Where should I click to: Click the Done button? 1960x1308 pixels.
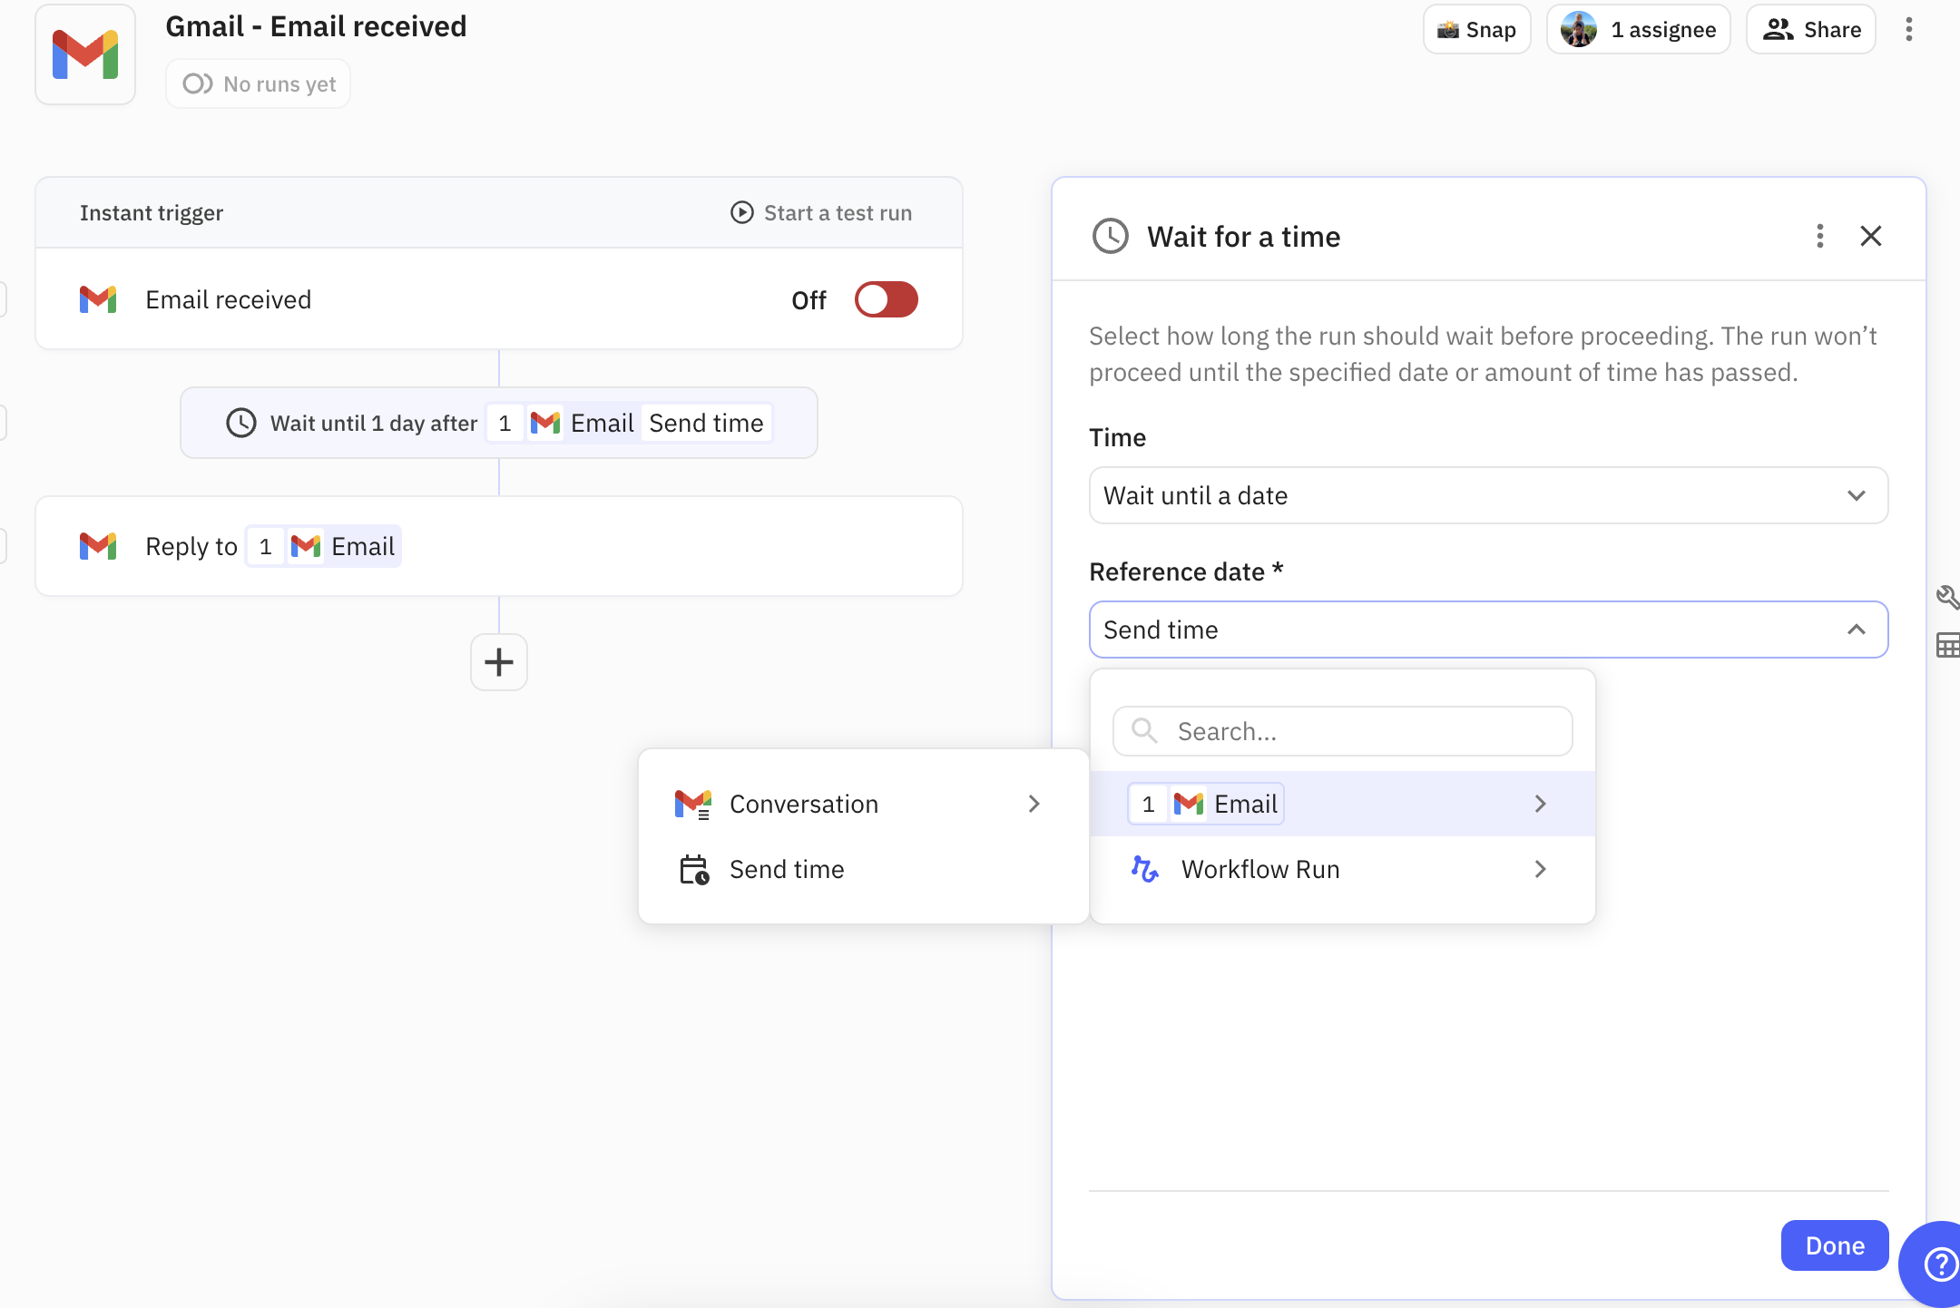tap(1833, 1245)
